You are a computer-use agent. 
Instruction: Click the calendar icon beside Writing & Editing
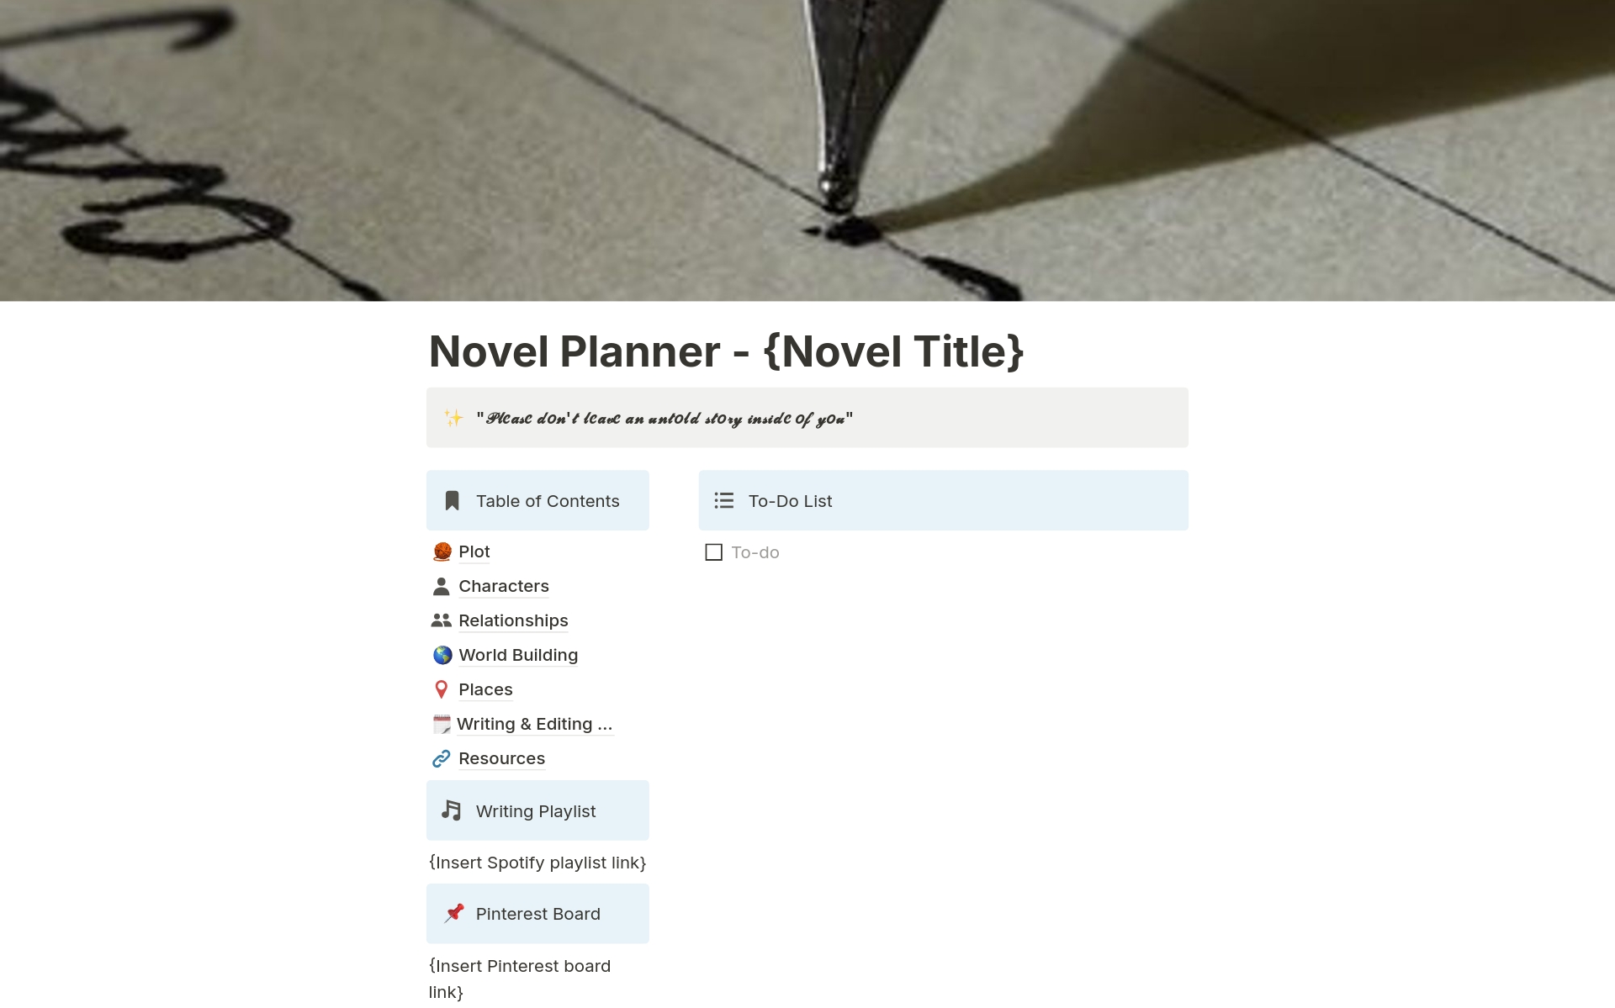442,724
